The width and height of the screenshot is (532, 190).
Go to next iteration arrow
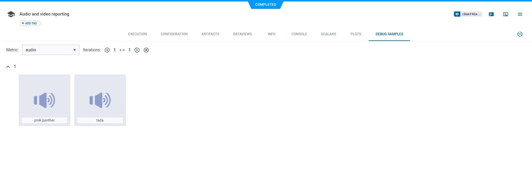[137, 50]
